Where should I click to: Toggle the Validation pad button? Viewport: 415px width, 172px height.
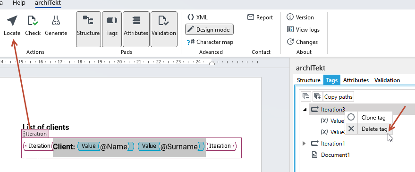164,29
